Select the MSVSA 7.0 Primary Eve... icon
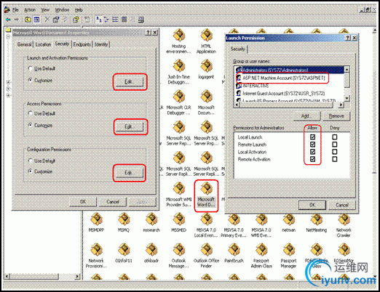The image size is (380, 292). point(234,219)
